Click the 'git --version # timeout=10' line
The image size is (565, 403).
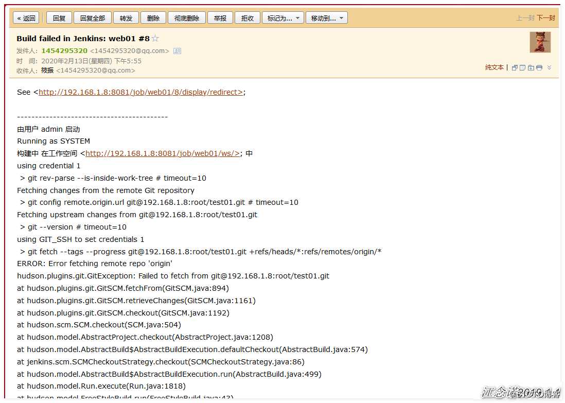73,227
